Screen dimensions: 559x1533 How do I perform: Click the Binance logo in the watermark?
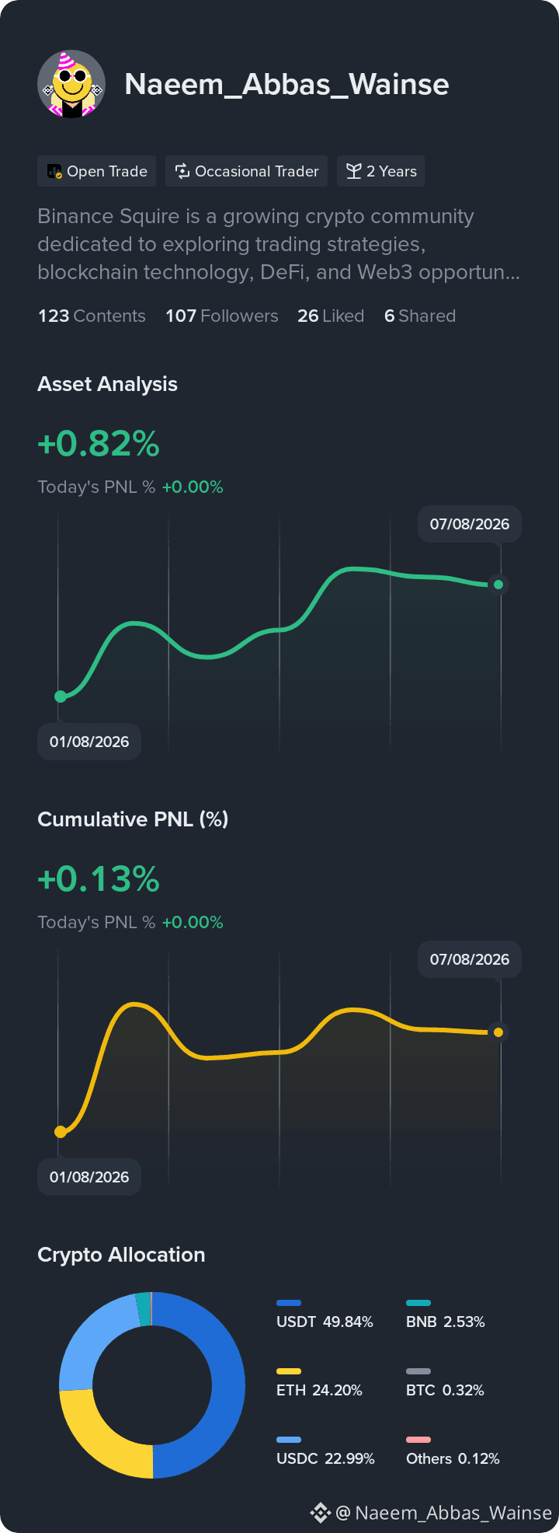(x=321, y=1513)
